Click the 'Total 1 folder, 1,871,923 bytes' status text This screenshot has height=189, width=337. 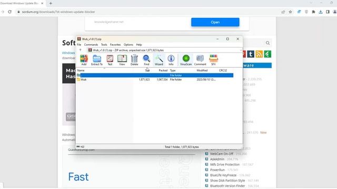182,147
